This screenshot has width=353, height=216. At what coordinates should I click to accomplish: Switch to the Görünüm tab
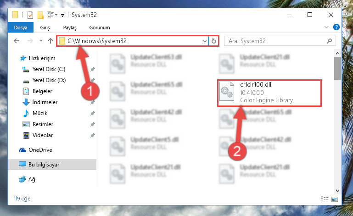(x=100, y=28)
